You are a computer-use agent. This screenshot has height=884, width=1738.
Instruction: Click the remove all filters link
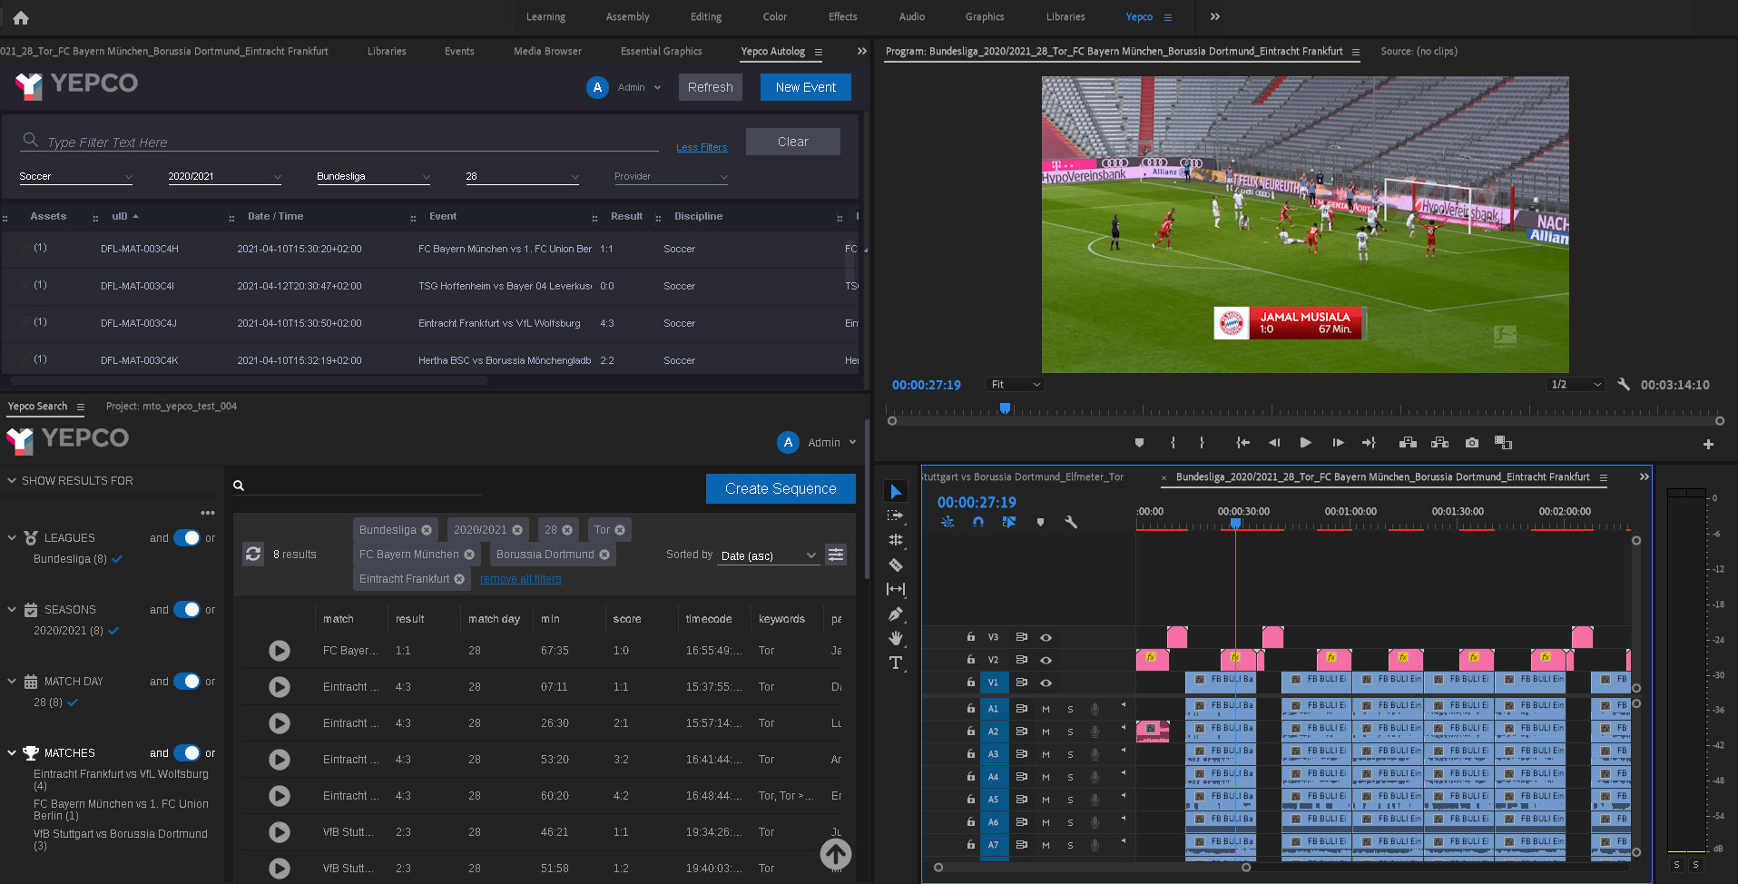(520, 579)
